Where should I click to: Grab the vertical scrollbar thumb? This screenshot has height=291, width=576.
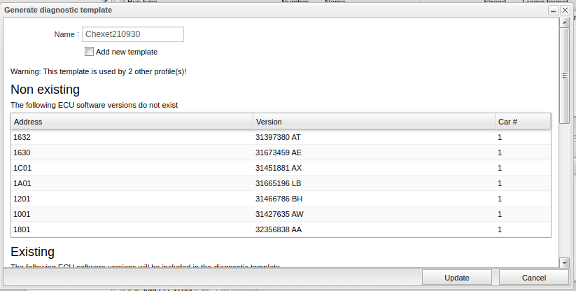point(565,77)
